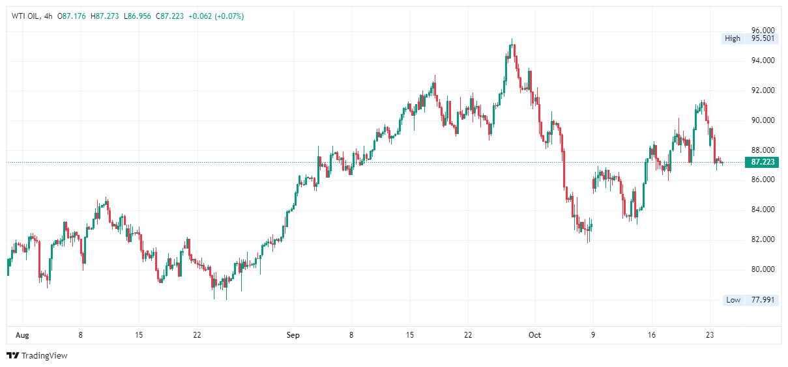This screenshot has height=367, width=788.
Task: Click the 16 date label on time axis
Action: click(x=652, y=336)
